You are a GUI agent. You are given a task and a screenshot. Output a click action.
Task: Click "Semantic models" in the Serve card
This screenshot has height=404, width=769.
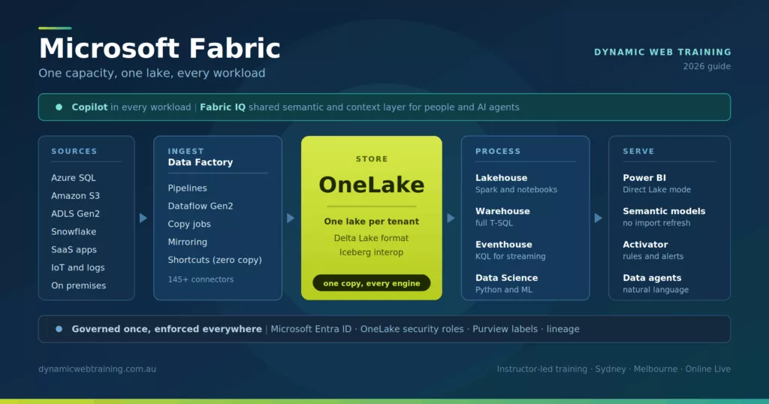click(x=664, y=211)
